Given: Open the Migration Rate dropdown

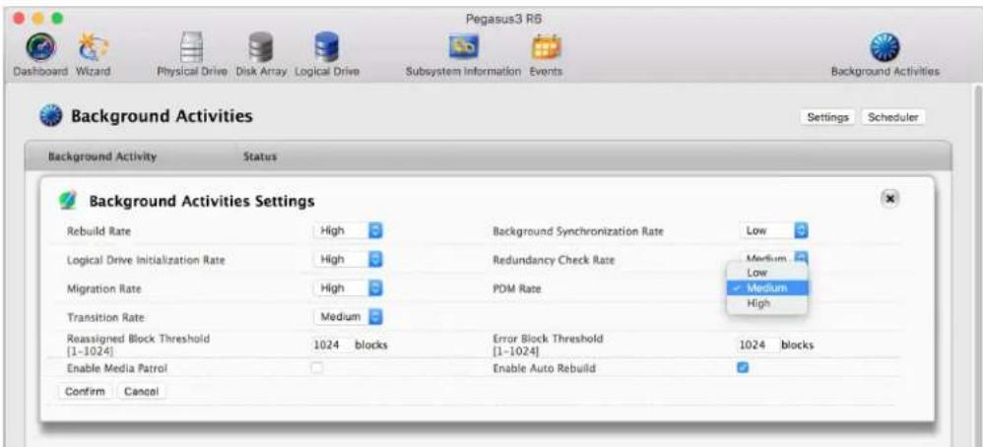Looking at the screenshot, I should point(349,287).
